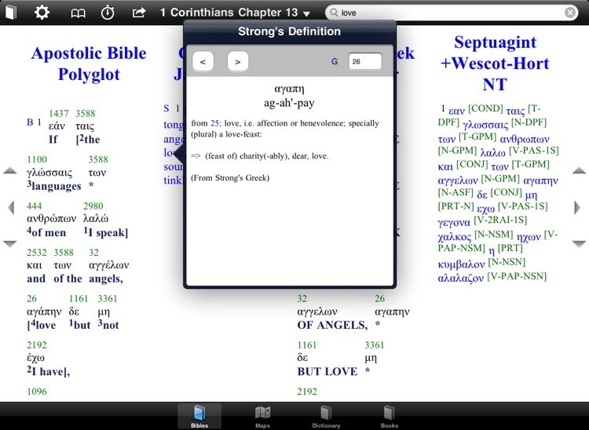The image size is (589, 430).
Task: Tap the right-side next-page arrow
Action: coord(577,207)
